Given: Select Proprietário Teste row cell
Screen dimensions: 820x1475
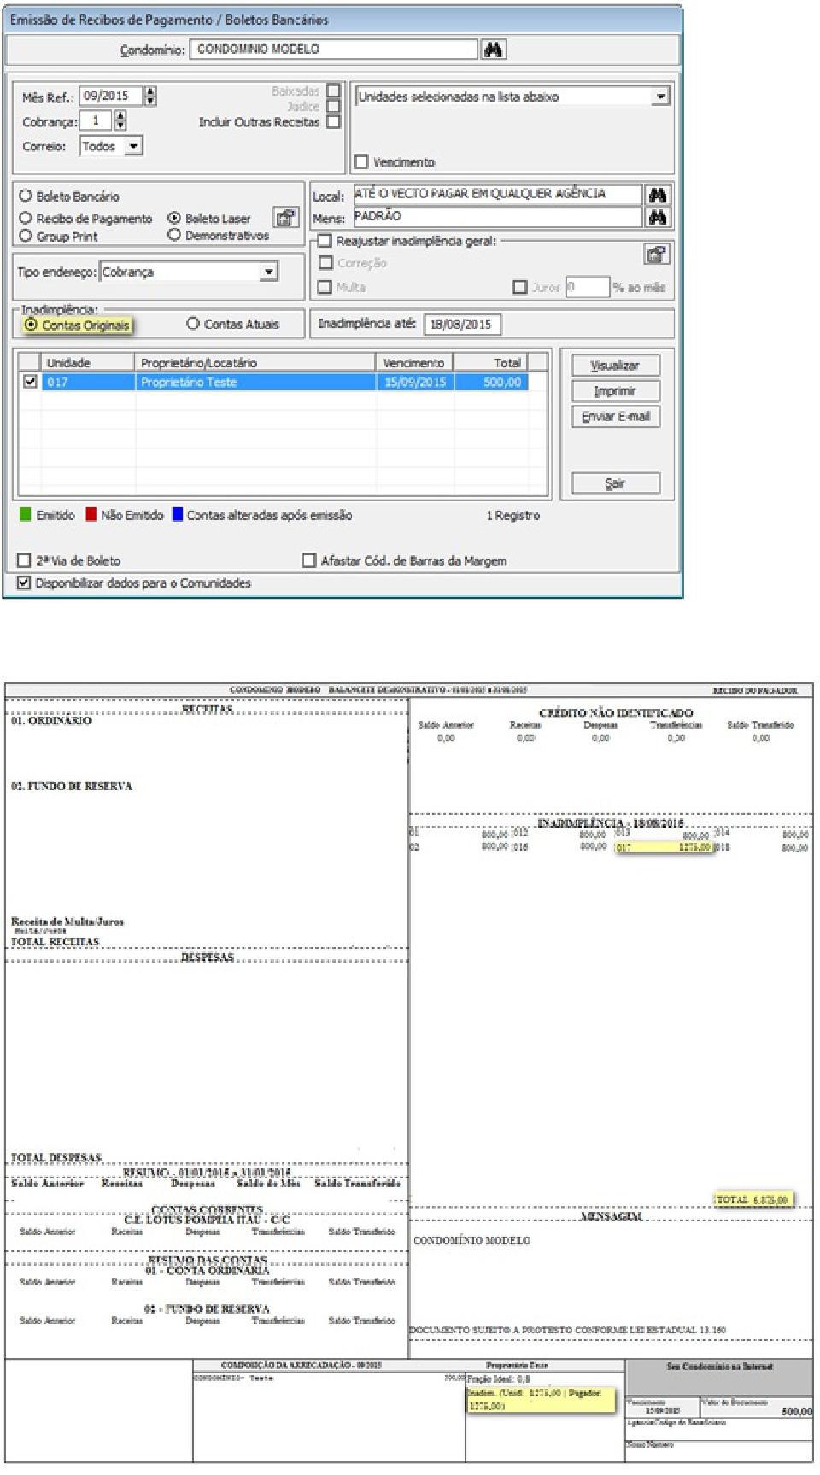Looking at the screenshot, I should [x=255, y=382].
